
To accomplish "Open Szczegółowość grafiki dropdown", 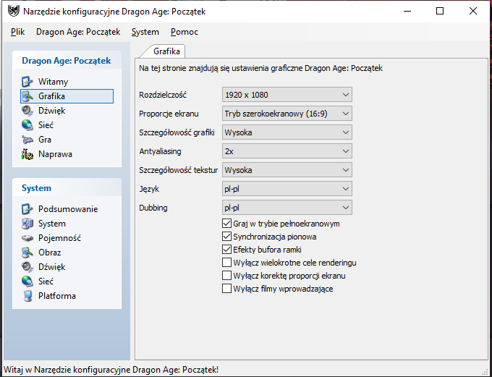I will pos(287,132).
